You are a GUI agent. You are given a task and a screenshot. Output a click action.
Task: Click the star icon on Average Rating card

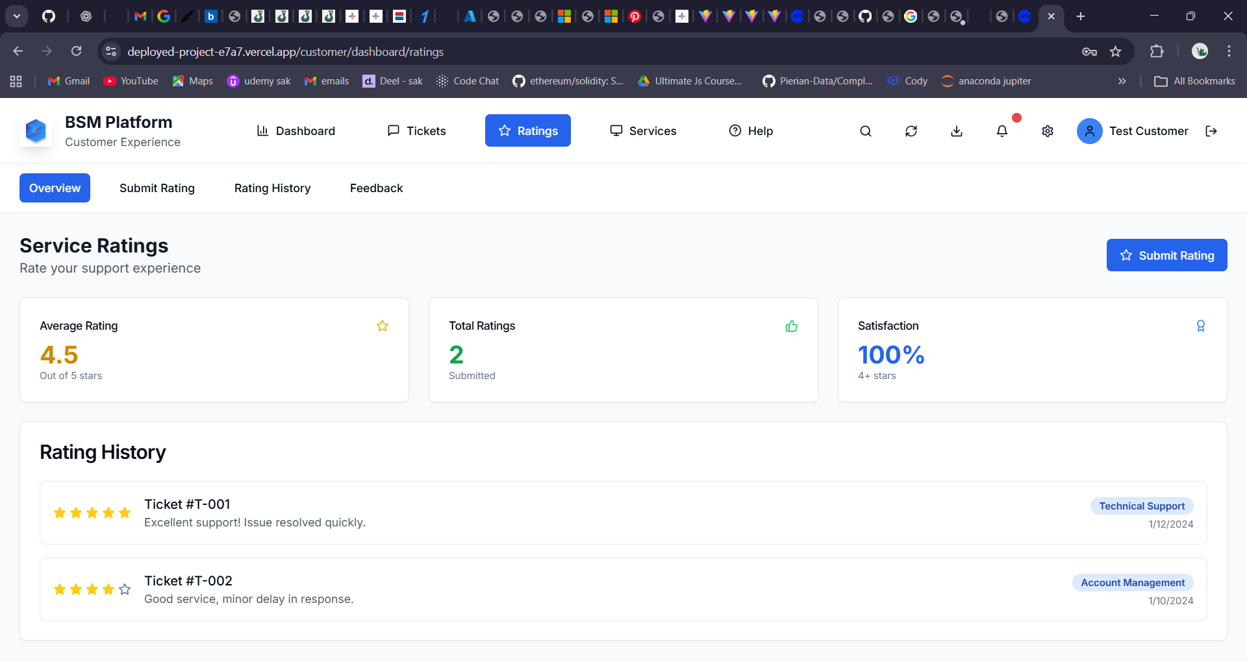tap(383, 326)
